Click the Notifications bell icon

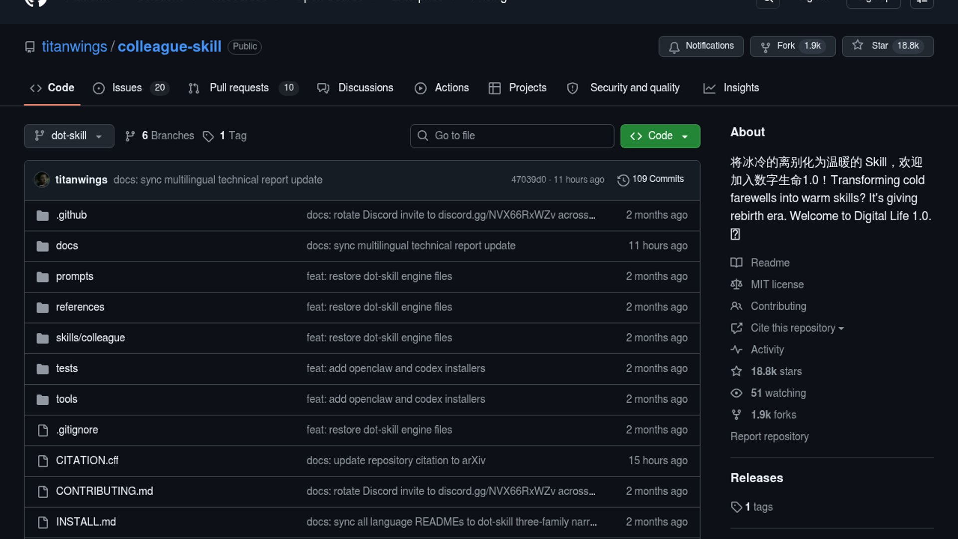(x=674, y=47)
